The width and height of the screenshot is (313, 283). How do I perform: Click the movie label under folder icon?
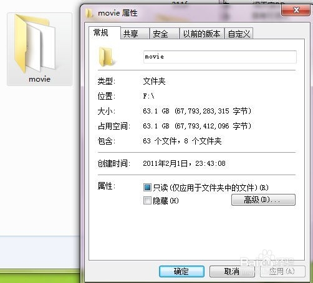[39, 79]
